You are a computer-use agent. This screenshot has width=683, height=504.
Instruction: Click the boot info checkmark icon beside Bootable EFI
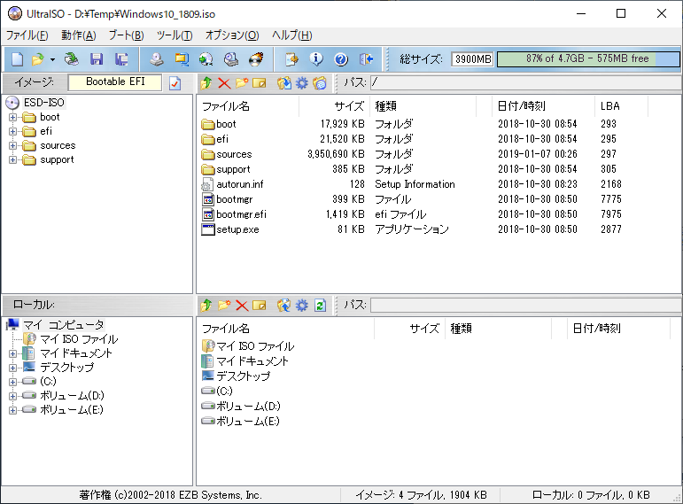pyautogui.click(x=175, y=82)
